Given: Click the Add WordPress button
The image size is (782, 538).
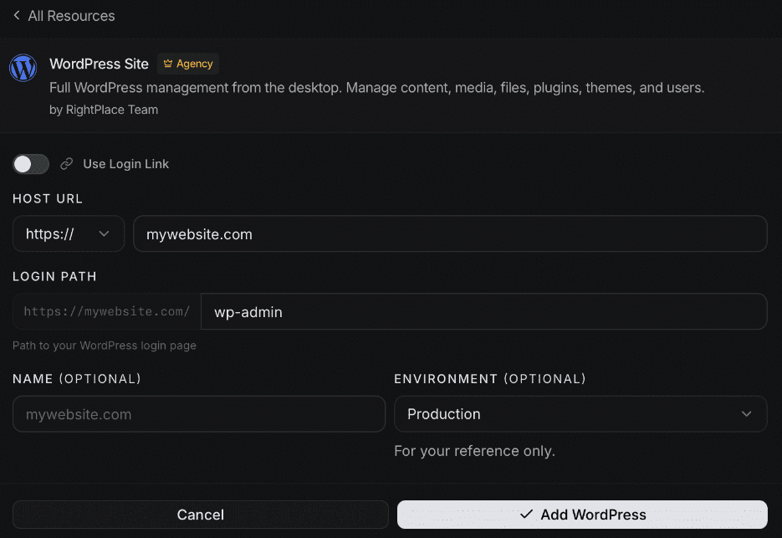Looking at the screenshot, I should (x=582, y=515).
